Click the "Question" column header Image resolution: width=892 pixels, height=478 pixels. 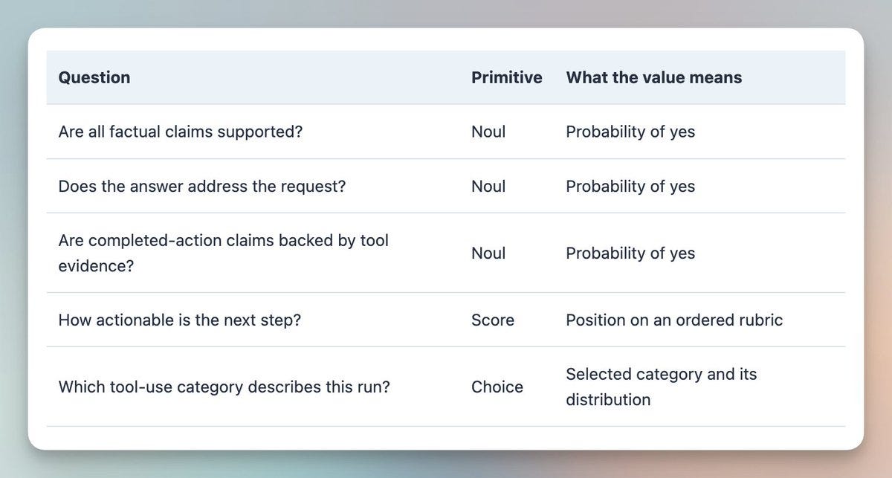click(94, 77)
